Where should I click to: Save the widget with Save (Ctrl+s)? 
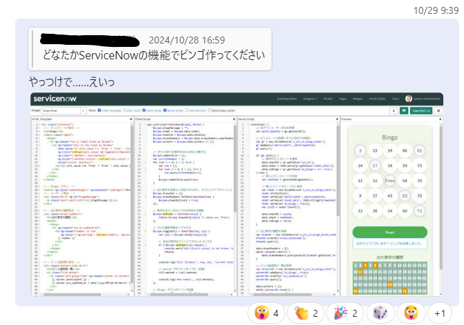click(421, 110)
